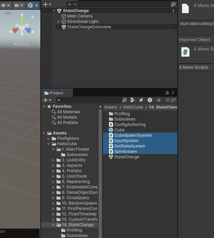The width and height of the screenshot is (214, 238).
Task: Toggle the Project panel lock
Action: pos(167,93)
